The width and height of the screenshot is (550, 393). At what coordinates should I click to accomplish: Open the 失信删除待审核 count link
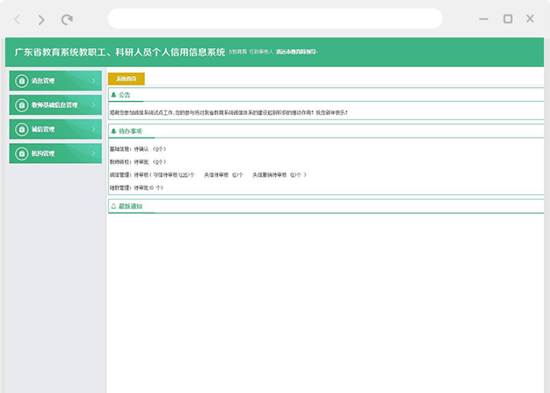294,174
